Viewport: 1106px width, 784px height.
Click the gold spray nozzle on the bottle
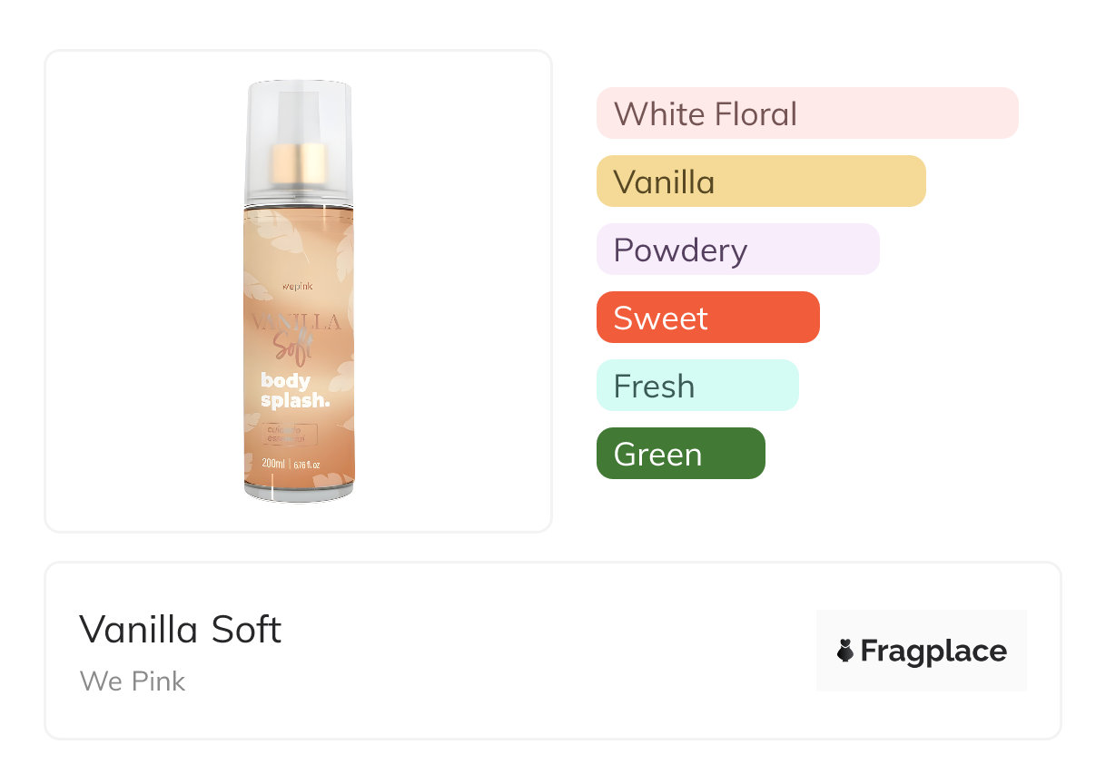(x=299, y=164)
